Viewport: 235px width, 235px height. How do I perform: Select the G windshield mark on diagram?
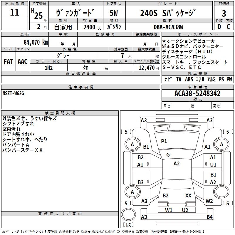click(x=168, y=155)
